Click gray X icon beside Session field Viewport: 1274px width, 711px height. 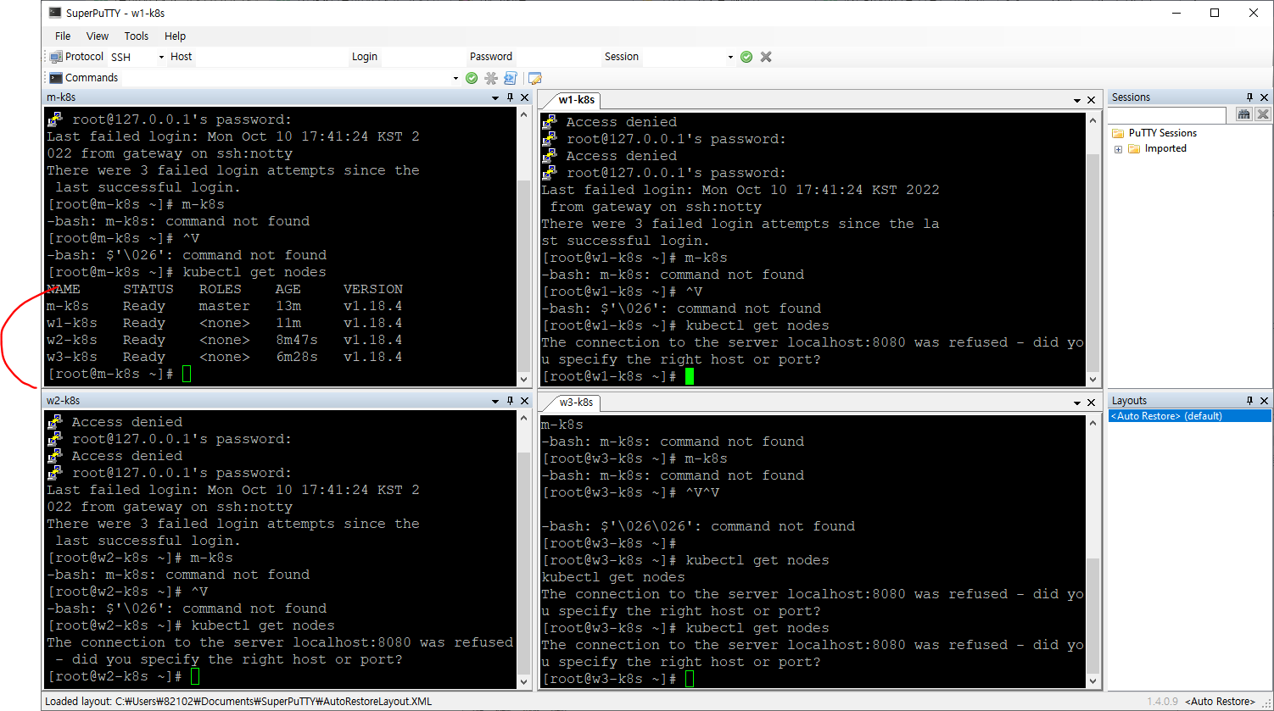(x=766, y=57)
